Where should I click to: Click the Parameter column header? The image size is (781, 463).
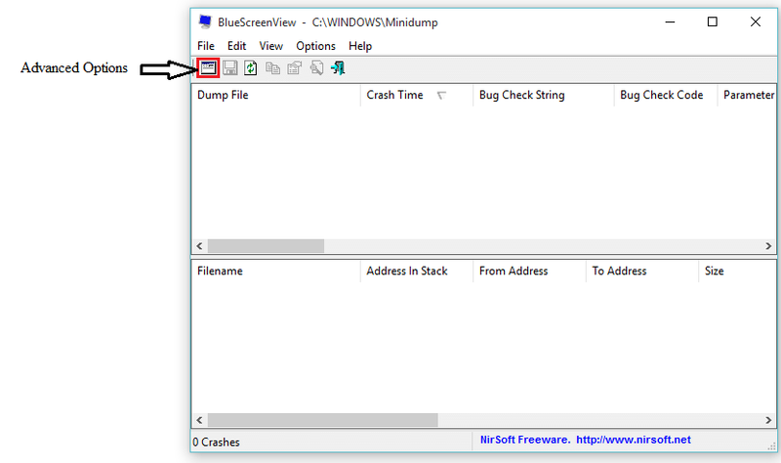747,95
